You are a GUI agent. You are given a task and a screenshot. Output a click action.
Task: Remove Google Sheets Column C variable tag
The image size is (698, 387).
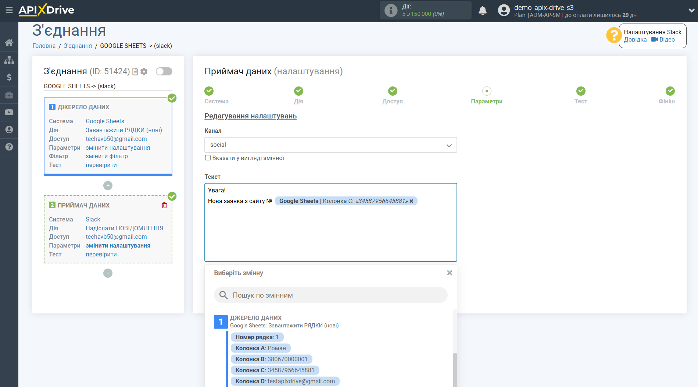(411, 201)
